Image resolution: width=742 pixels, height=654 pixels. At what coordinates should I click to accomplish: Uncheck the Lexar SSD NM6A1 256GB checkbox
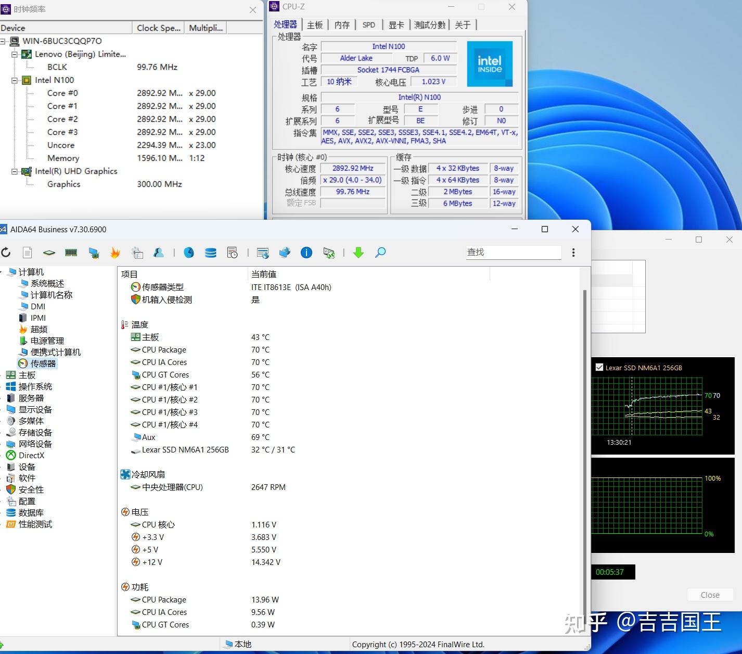pyautogui.click(x=598, y=367)
